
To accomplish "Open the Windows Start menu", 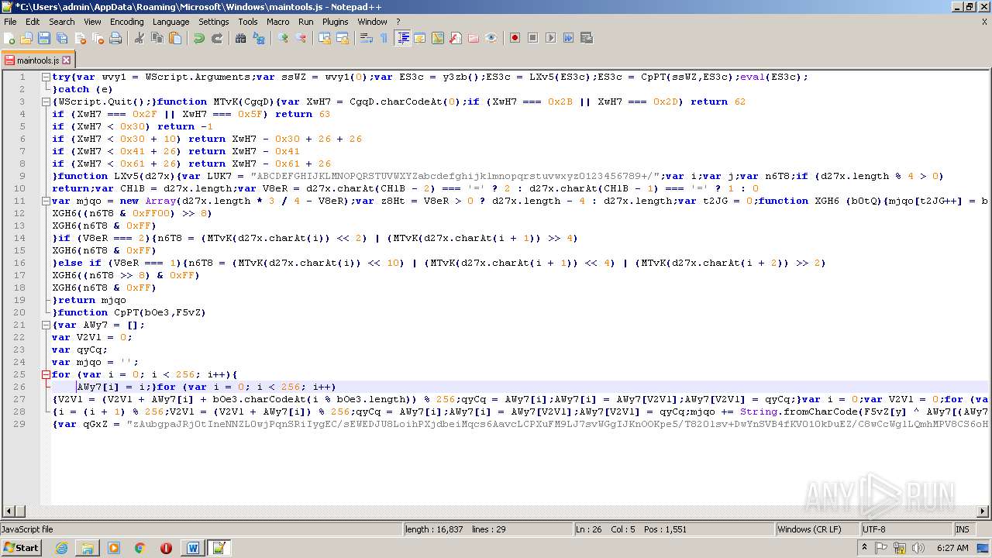I will 21,547.
